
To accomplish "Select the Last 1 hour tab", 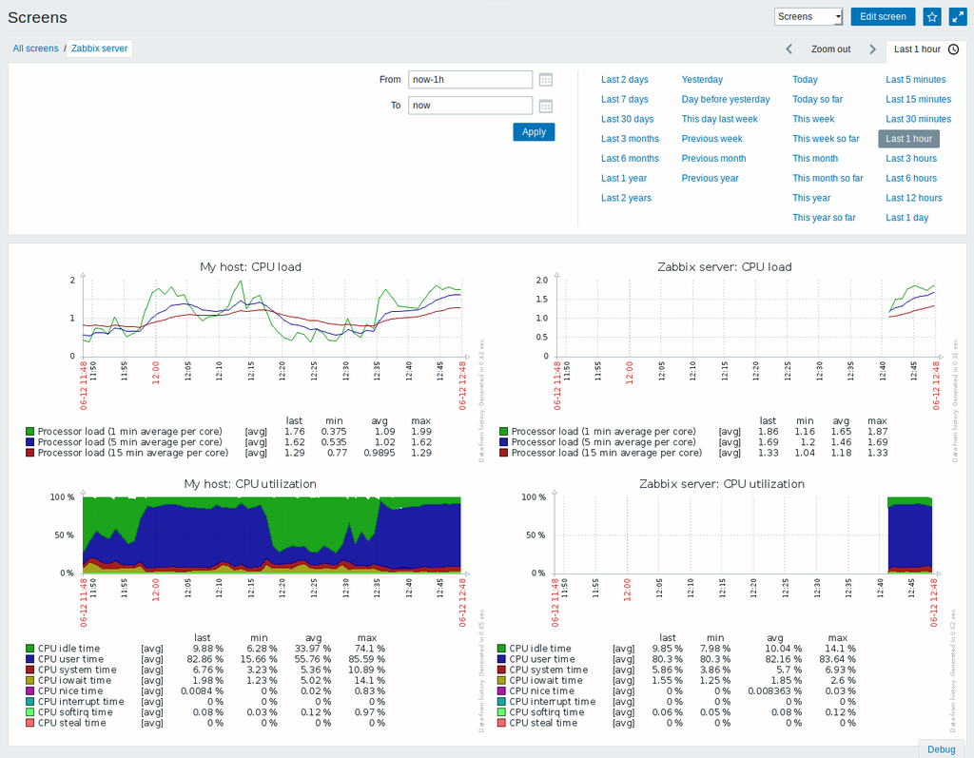I will coord(917,49).
